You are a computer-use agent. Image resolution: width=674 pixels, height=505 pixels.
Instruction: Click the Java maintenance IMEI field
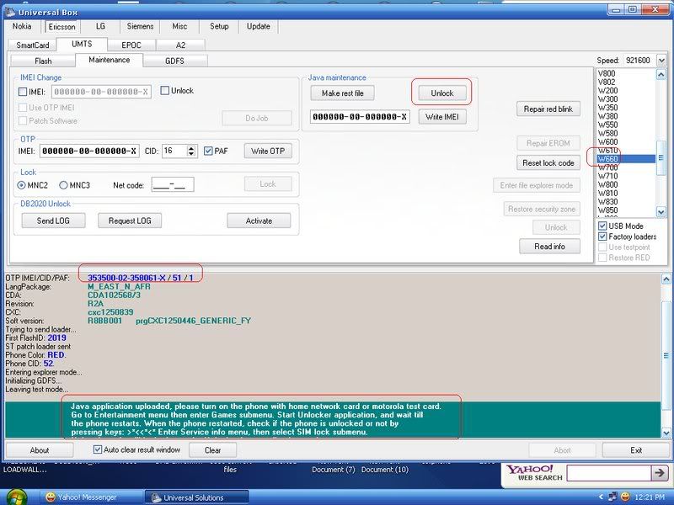pos(360,117)
